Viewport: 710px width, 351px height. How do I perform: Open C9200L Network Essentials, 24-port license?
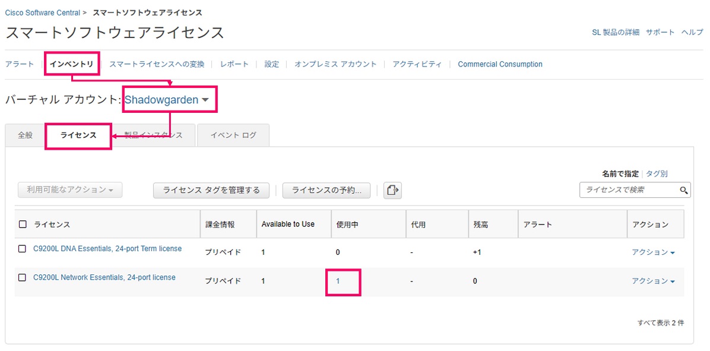click(104, 277)
